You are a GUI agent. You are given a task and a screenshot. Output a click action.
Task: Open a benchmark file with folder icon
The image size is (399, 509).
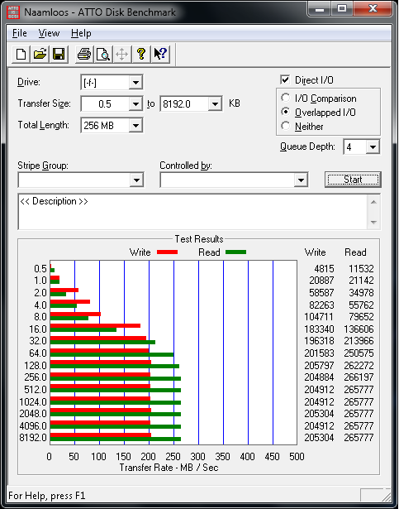[40, 54]
